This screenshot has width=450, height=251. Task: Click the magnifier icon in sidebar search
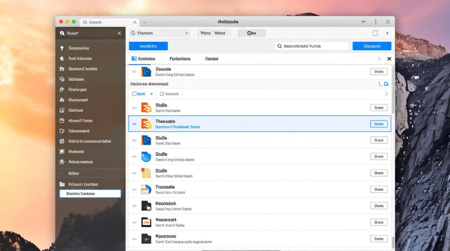62,33
